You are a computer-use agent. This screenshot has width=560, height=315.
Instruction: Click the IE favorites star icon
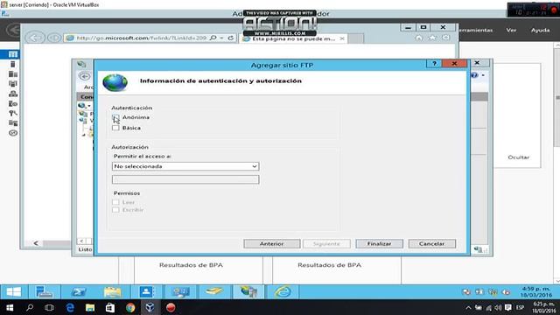pos(432,38)
